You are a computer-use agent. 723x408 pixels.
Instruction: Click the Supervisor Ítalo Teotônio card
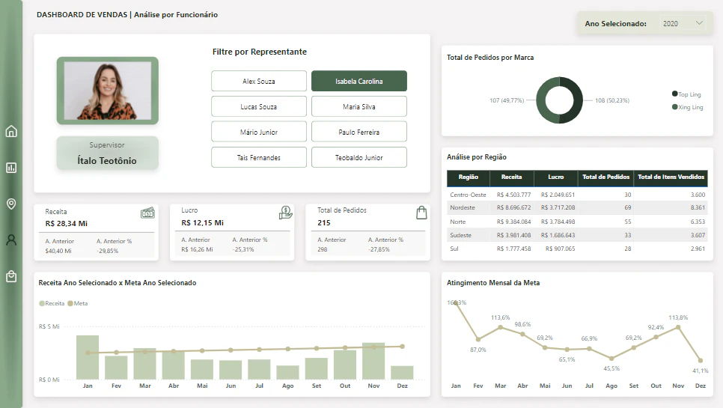(108, 153)
